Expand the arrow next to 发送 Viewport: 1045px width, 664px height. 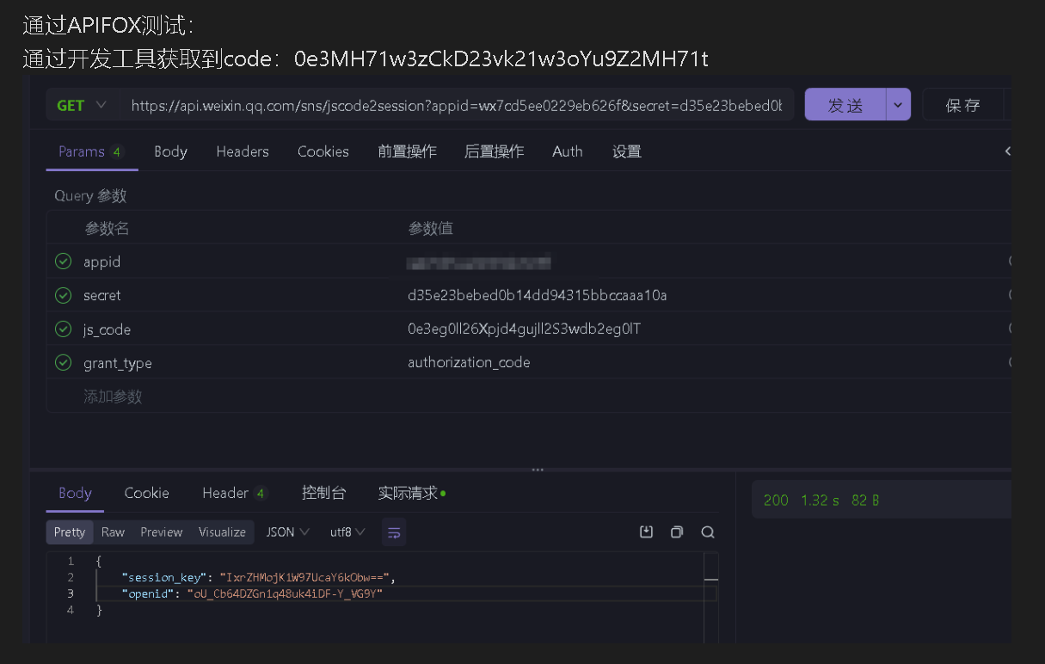point(898,105)
